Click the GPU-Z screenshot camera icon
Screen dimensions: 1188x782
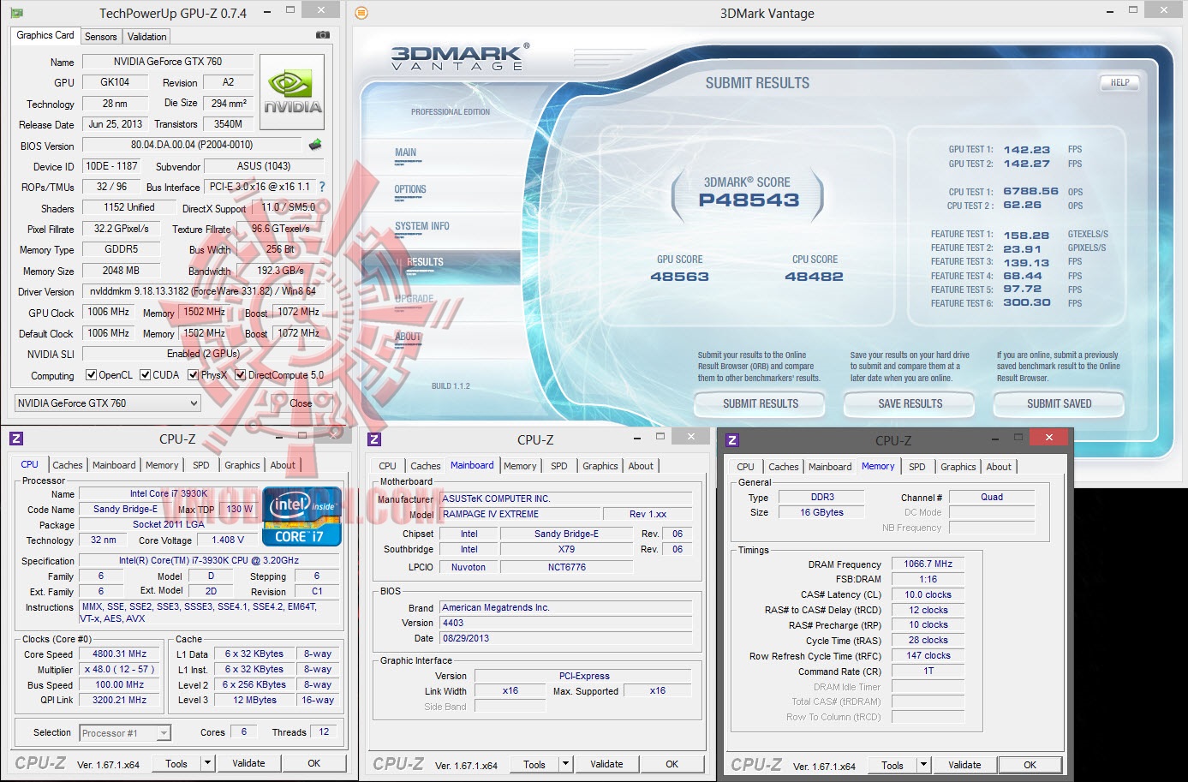tap(323, 35)
